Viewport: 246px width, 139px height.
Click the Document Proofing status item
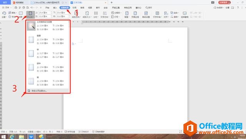tap(84, 132)
